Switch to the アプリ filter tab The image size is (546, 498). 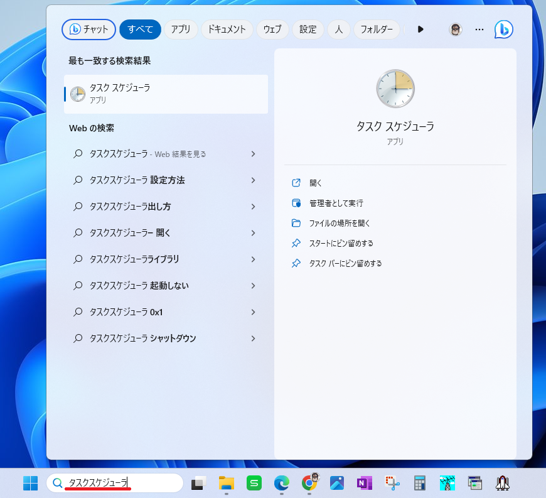coord(181,30)
